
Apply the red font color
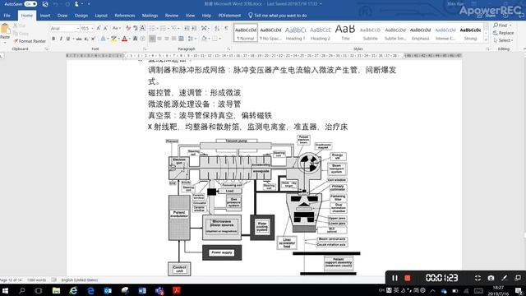pos(124,39)
